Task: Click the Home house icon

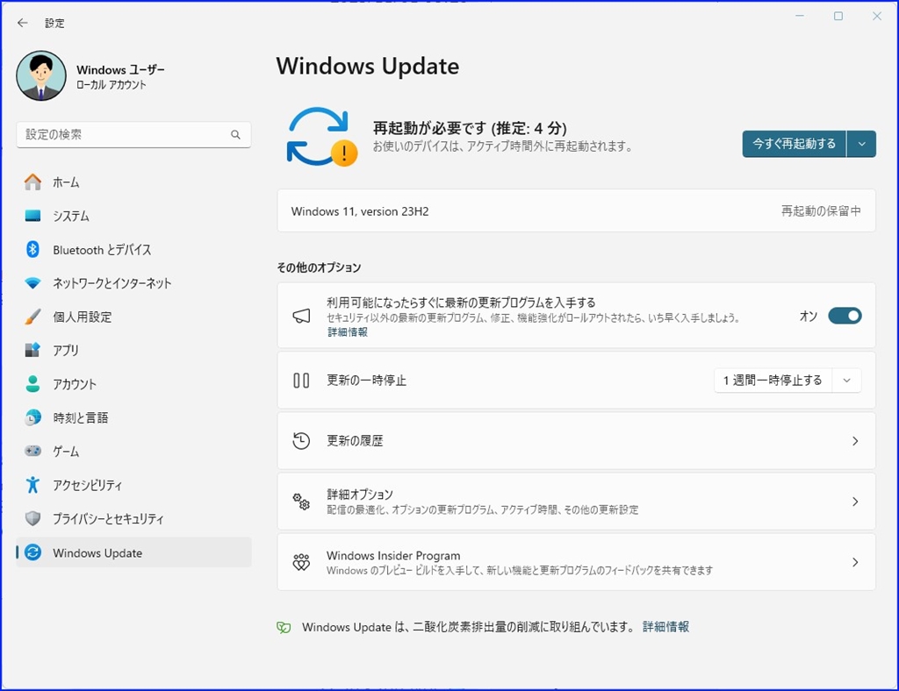Action: click(x=32, y=182)
